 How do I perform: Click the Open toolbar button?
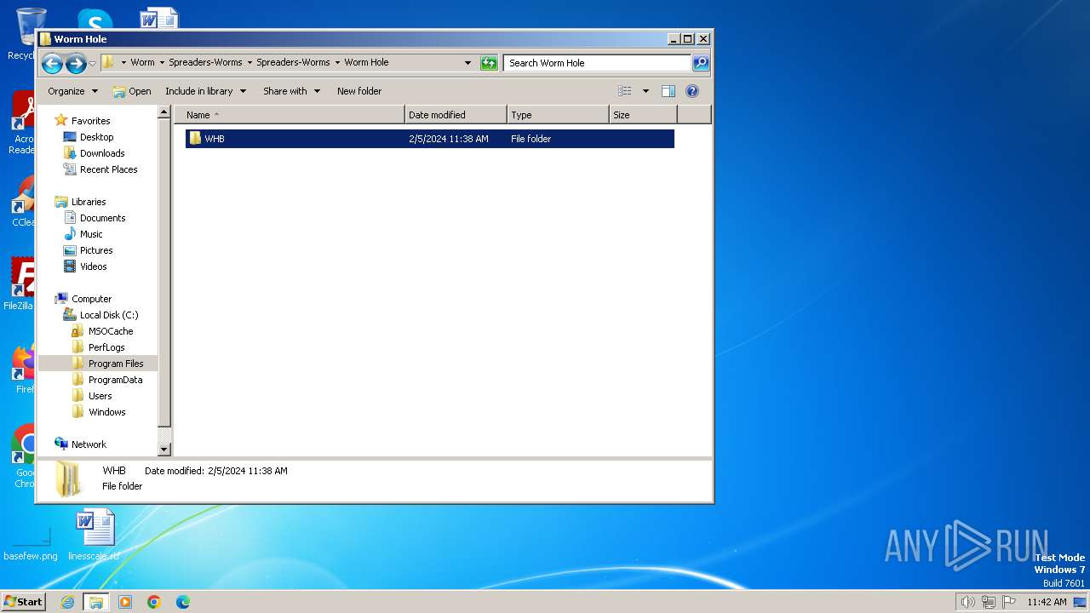132,91
